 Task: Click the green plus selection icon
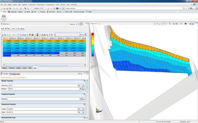[x=63, y=8]
